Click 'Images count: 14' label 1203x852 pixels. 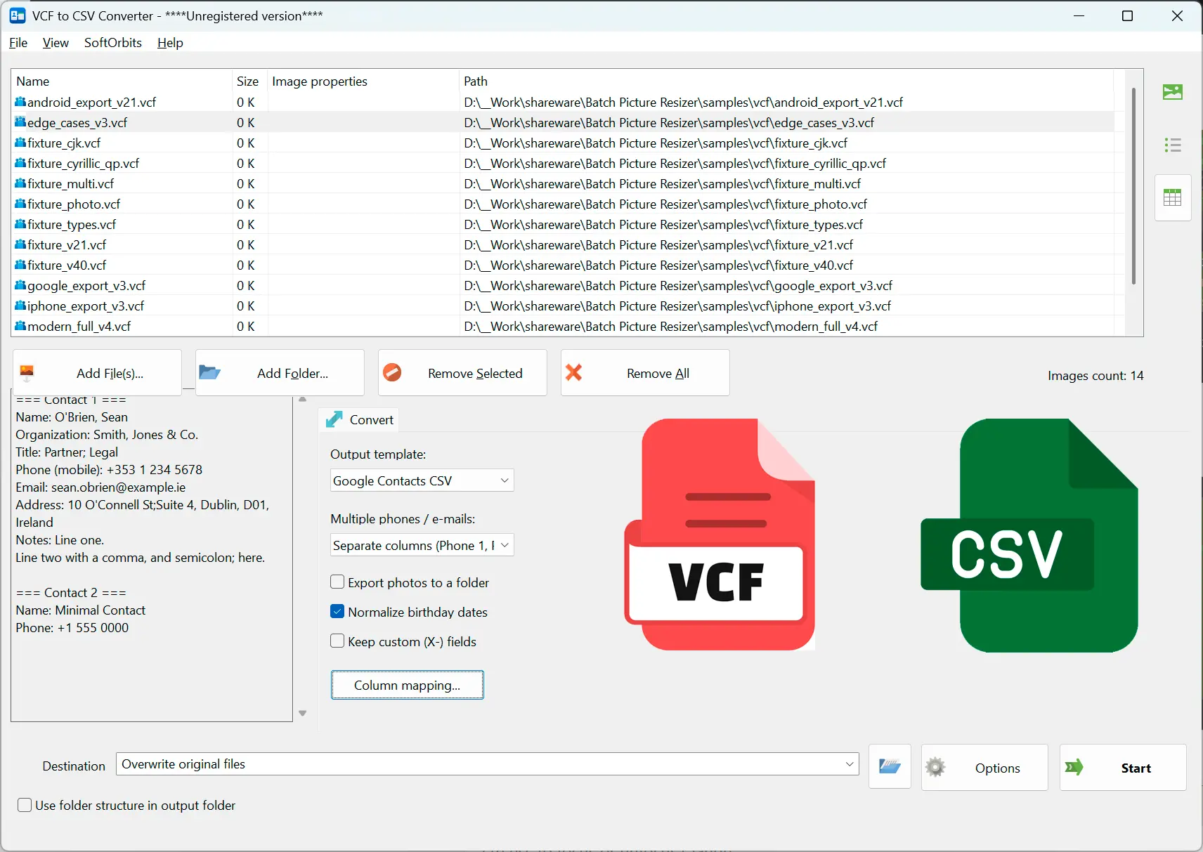pos(1095,376)
